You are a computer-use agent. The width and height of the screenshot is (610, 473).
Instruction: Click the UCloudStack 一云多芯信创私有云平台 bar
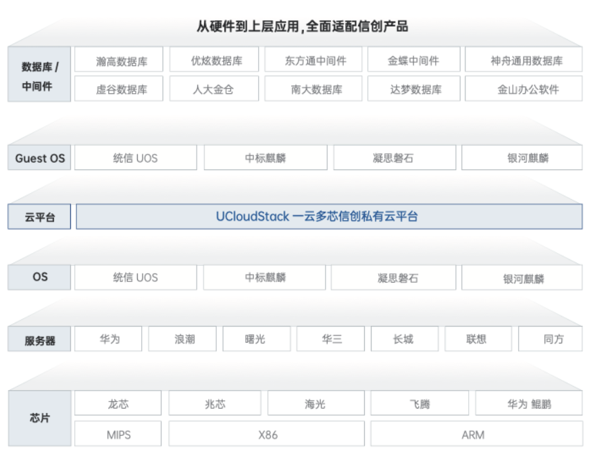(329, 217)
